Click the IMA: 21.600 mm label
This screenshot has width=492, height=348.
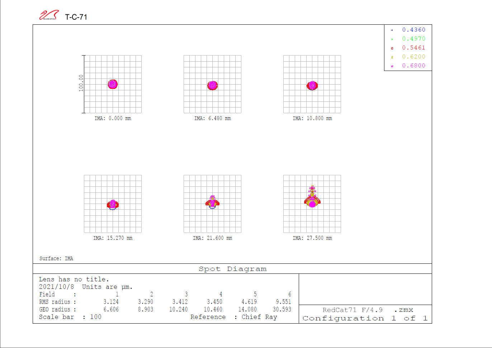tap(212, 238)
